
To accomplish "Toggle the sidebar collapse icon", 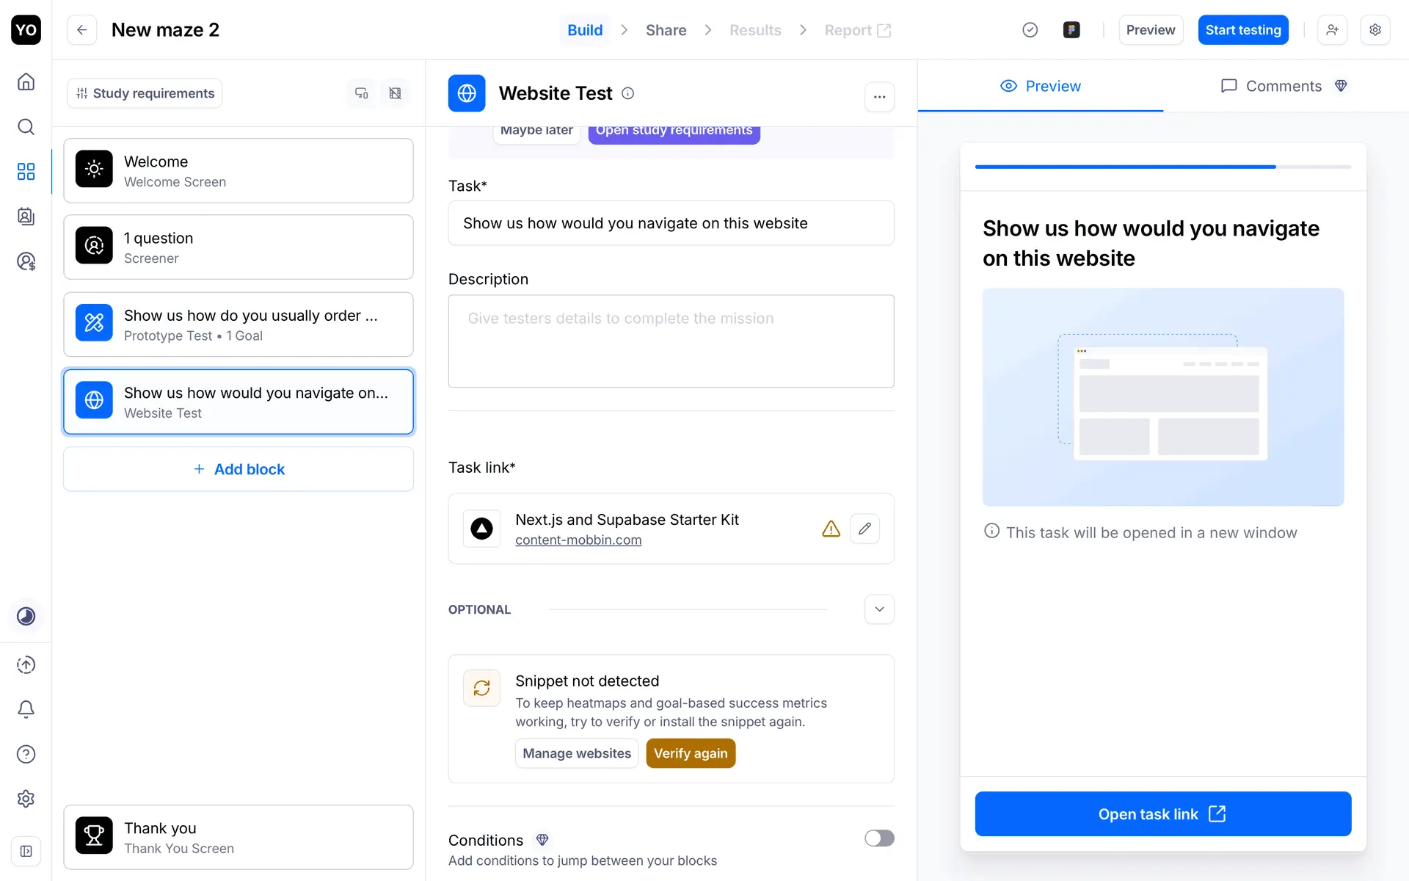I will coord(26,851).
